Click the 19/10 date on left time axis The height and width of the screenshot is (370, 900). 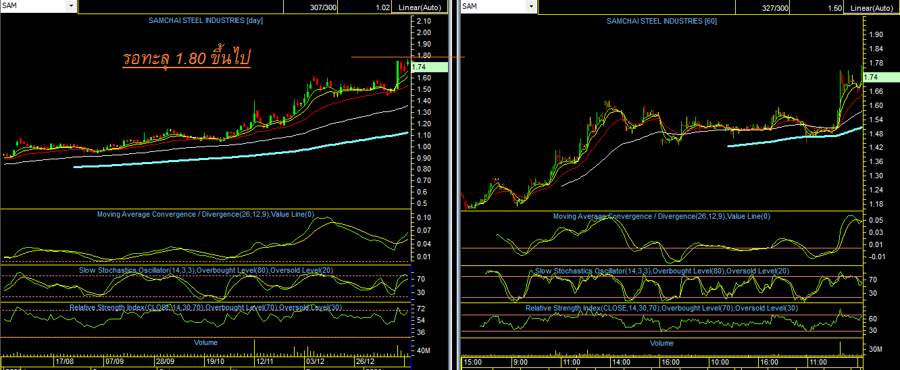(215, 362)
